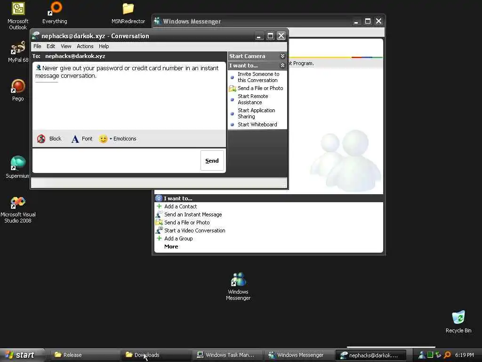The image size is (482, 362).
Task: Open the View menu in Conversation window
Action: pyautogui.click(x=66, y=46)
